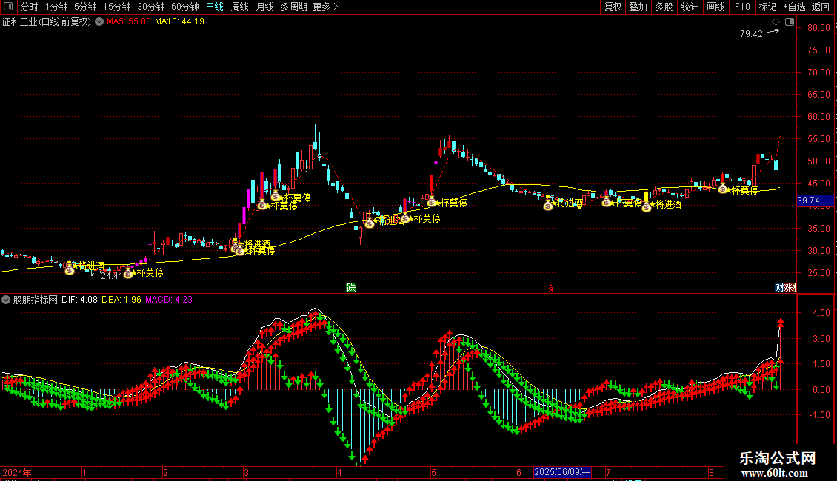Click the 股朋指标网 indicator name

[36, 300]
